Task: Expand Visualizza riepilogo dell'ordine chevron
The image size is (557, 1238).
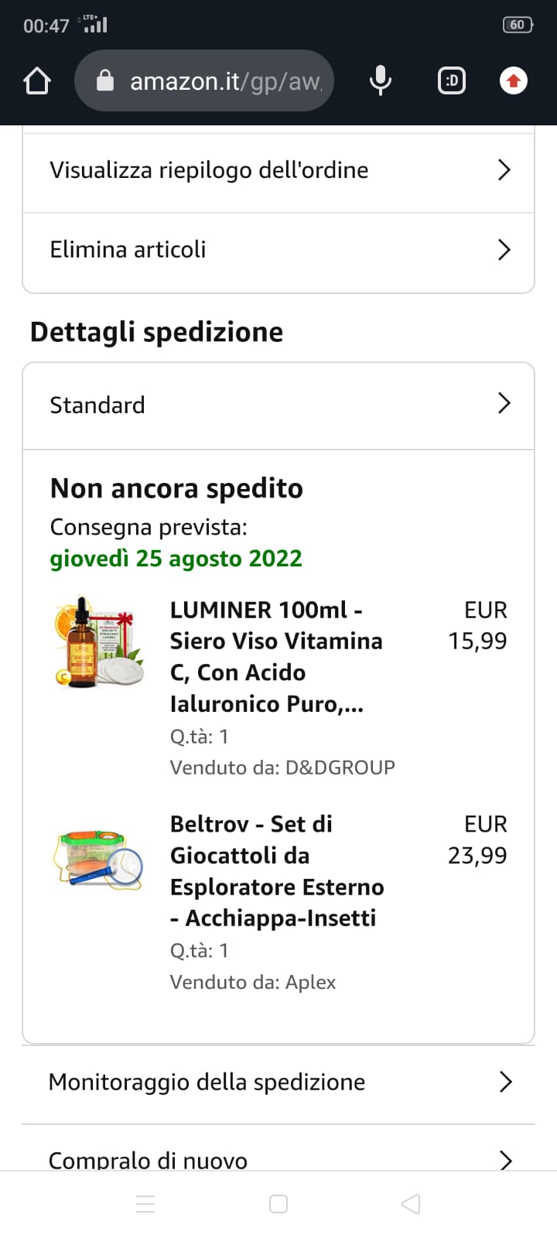Action: [504, 170]
